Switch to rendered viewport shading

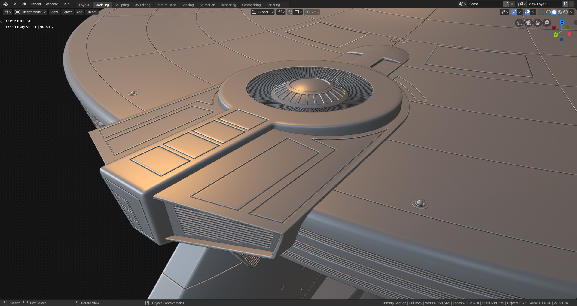point(566,12)
